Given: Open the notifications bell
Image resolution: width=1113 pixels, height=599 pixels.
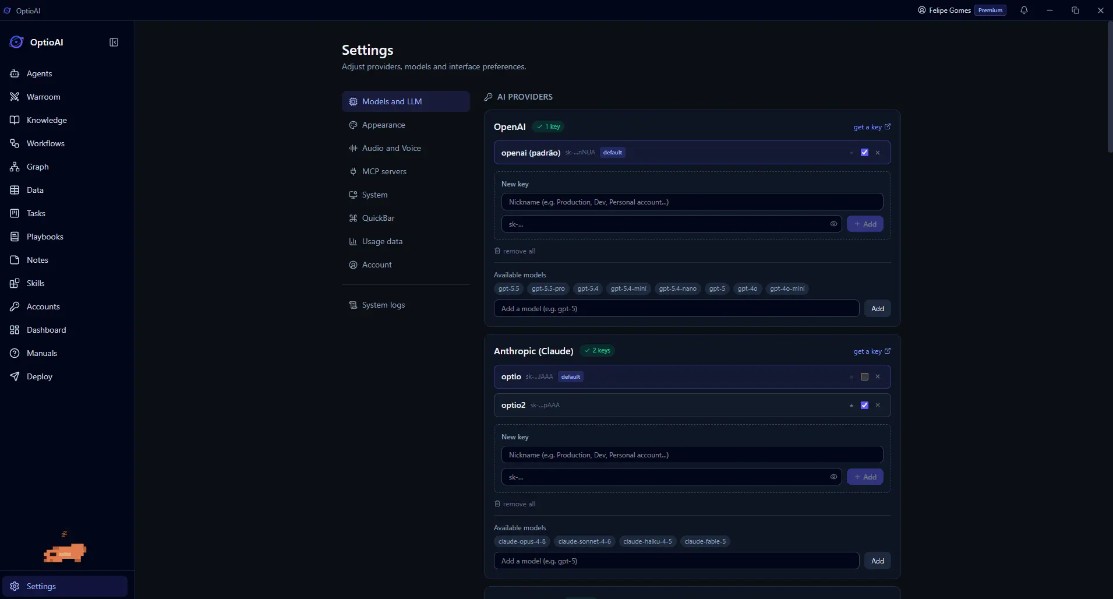Looking at the screenshot, I should pyautogui.click(x=1024, y=10).
